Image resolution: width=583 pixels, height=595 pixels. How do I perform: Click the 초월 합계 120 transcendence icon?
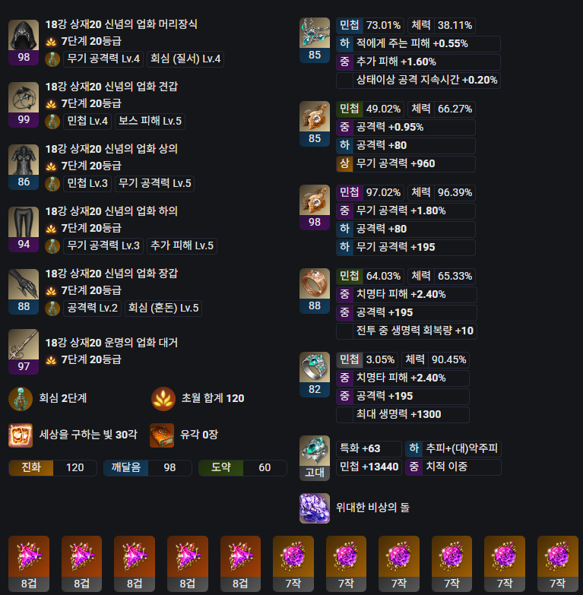point(163,399)
